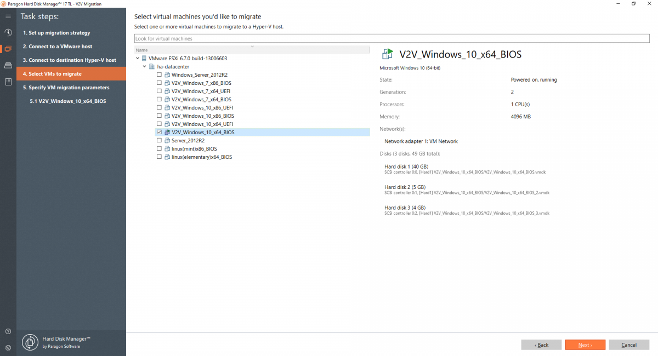Collapse the ha-datacenter node

(144, 66)
